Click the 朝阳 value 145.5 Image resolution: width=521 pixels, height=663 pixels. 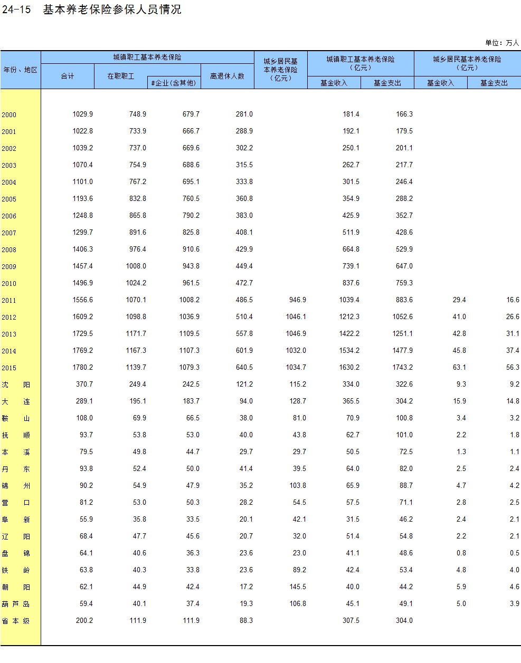tap(297, 587)
